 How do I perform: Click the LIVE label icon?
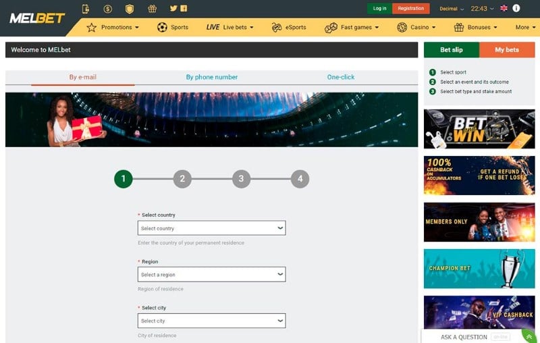point(213,27)
